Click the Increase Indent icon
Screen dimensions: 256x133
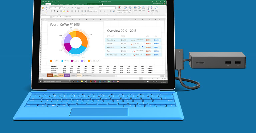[85, 11]
